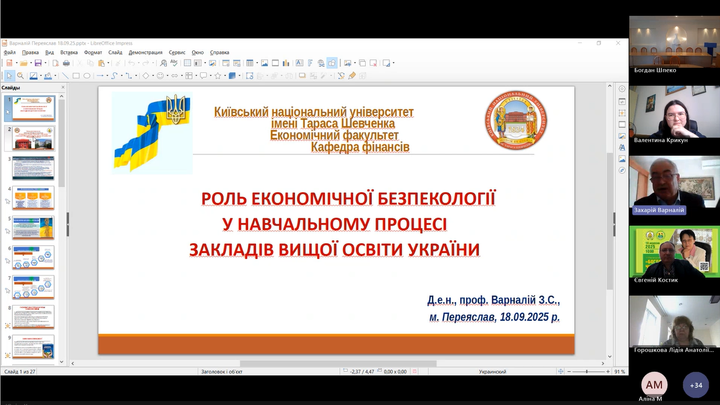Toggle the Display Grid button

(x=187, y=63)
